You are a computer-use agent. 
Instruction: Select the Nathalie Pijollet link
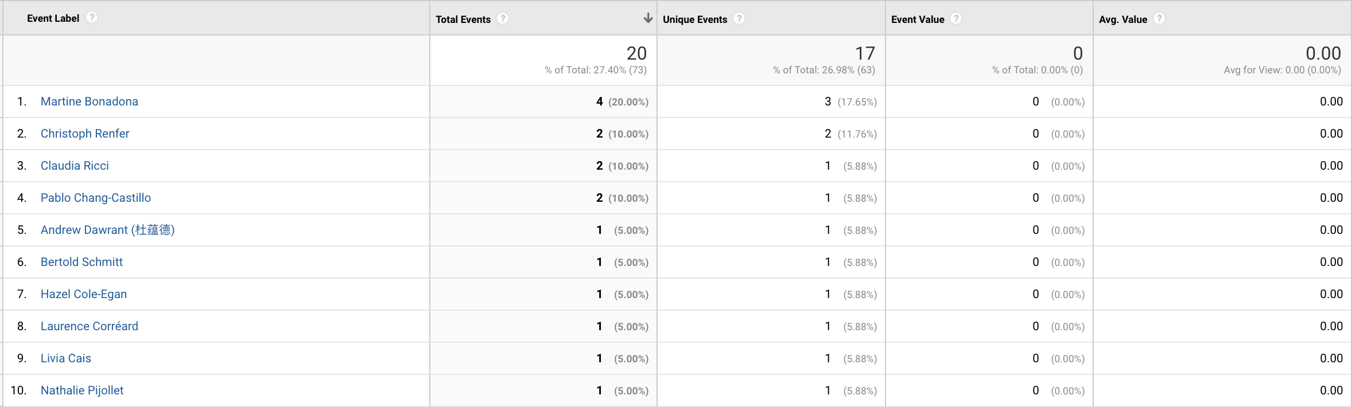(82, 390)
